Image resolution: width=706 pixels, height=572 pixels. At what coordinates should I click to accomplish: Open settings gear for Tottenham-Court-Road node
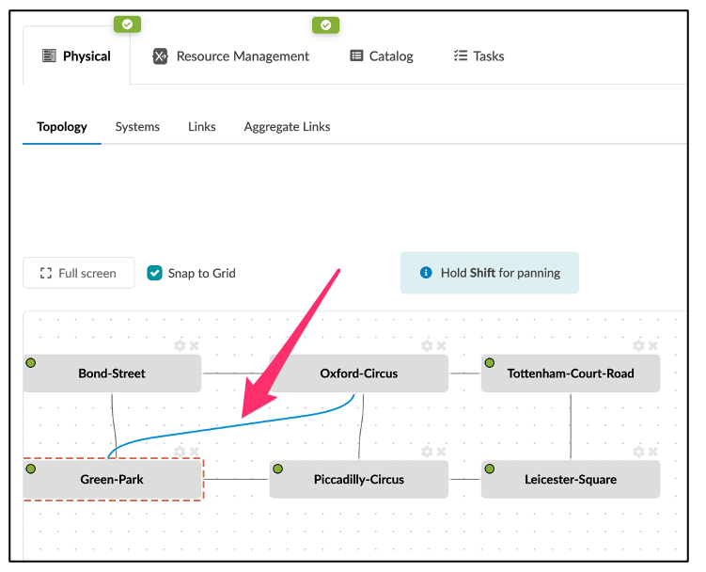[x=638, y=345]
